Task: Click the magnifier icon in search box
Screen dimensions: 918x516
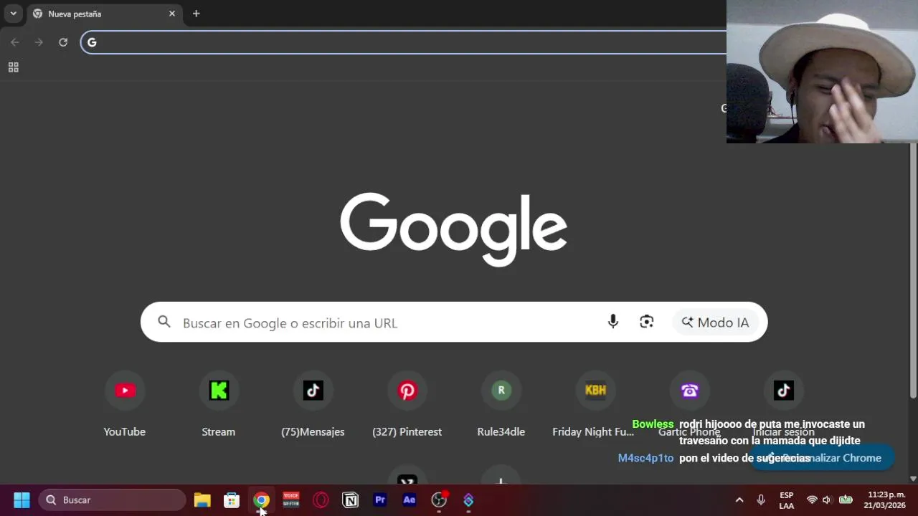Action: [164, 322]
